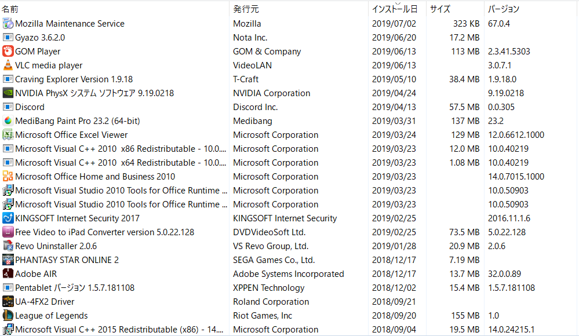Click the Microsoft Office Home and Business icon

pos(8,177)
